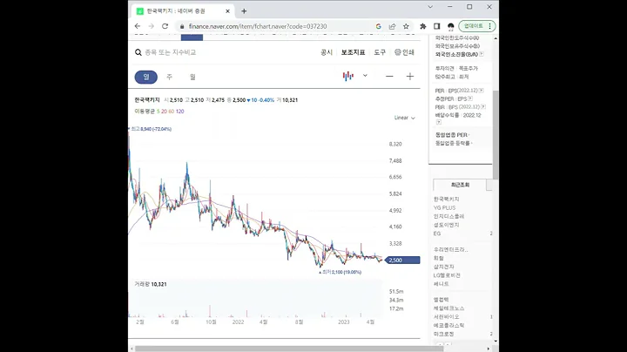Click the 인쇄 print button
Image resolution: width=627 pixels, height=352 pixels.
404,52
